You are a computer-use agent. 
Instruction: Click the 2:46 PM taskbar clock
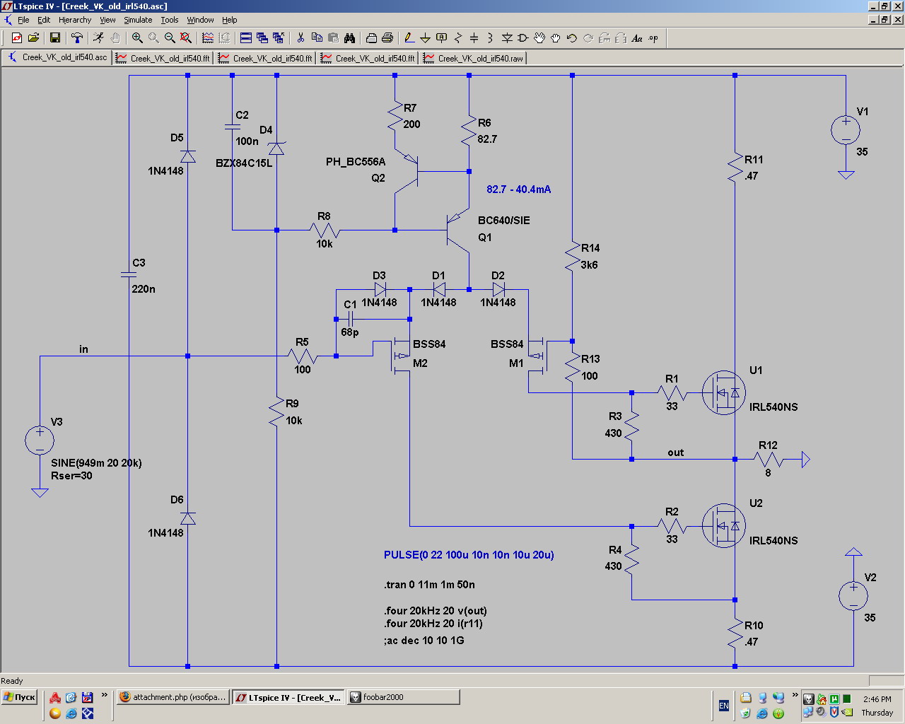coord(877,699)
